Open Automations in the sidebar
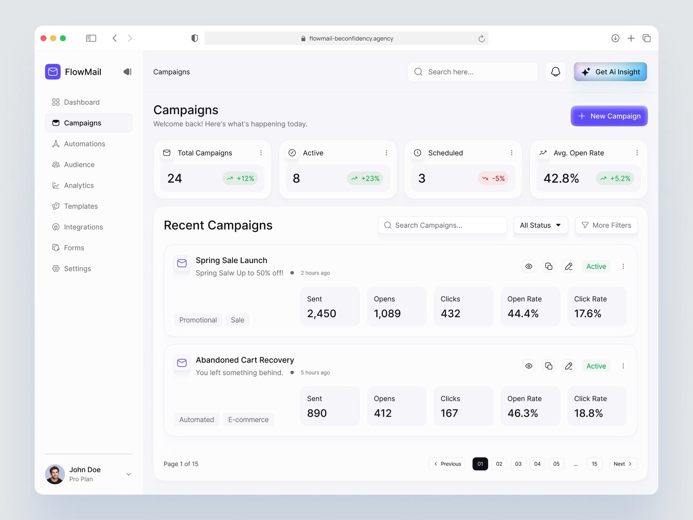This screenshot has height=520, width=693. pos(89,144)
